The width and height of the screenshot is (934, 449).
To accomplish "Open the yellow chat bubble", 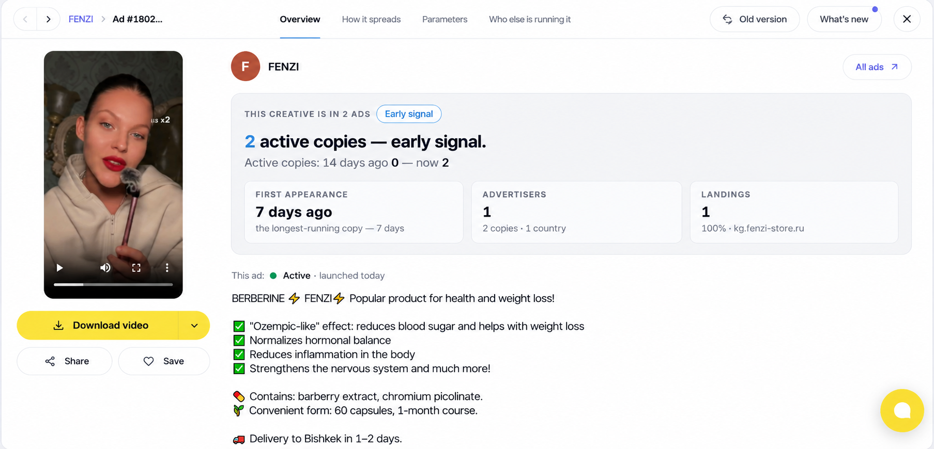I will click(x=902, y=410).
